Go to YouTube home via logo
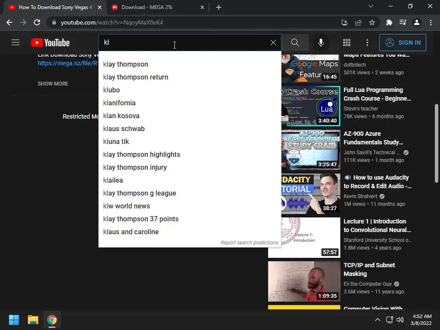440x330 pixels. (50, 43)
